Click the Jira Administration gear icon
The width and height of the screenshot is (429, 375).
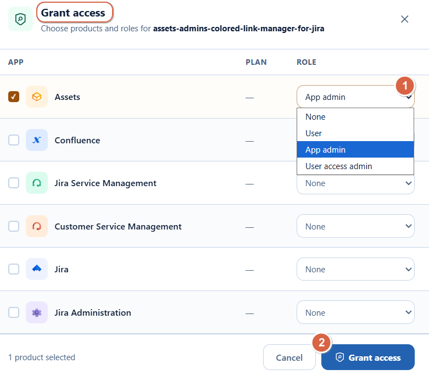coord(37,312)
